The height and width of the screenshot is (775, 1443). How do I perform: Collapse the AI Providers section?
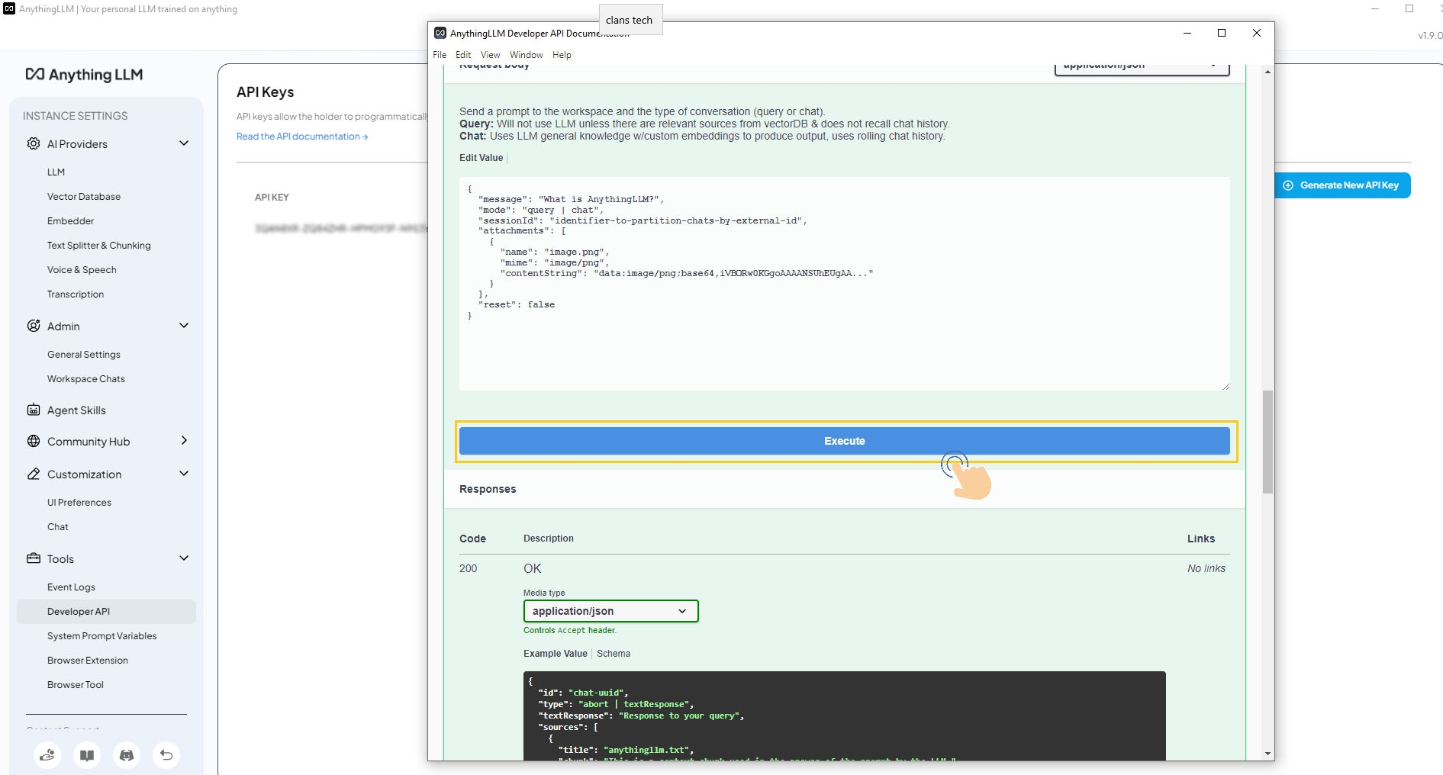(184, 143)
